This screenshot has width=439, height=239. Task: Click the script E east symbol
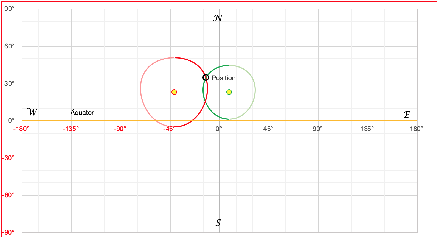[406, 114]
